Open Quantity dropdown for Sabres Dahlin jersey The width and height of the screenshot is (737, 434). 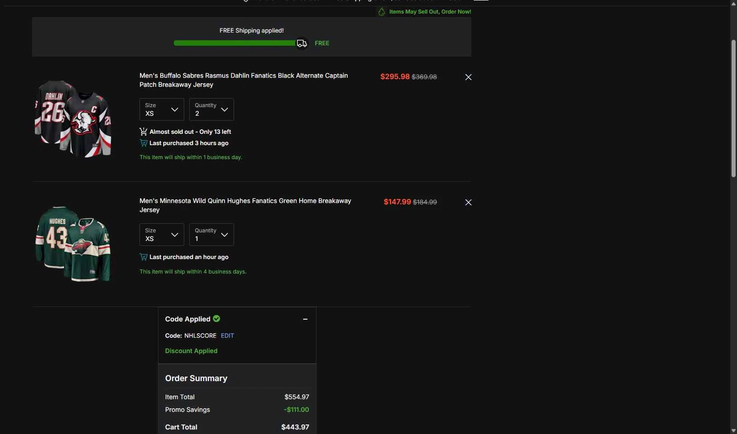(x=211, y=109)
